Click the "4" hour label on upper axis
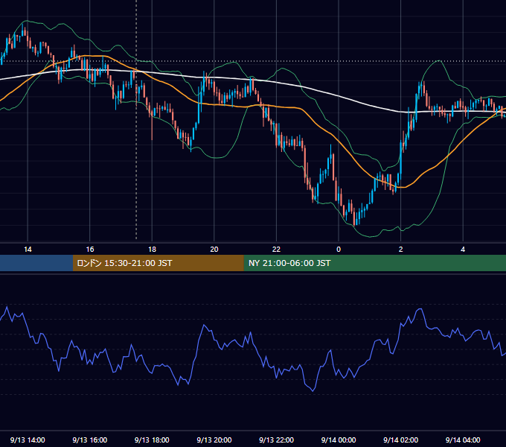Screen dimensions: 506x447 click(463, 250)
